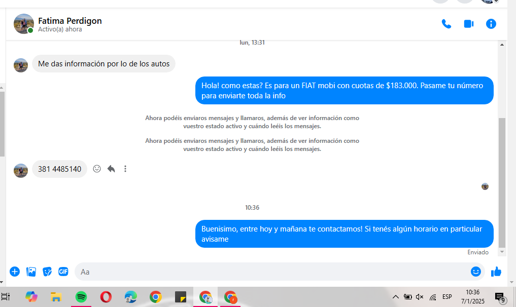Show hidden system tray icons
This screenshot has width=516, height=307.
coord(396,297)
